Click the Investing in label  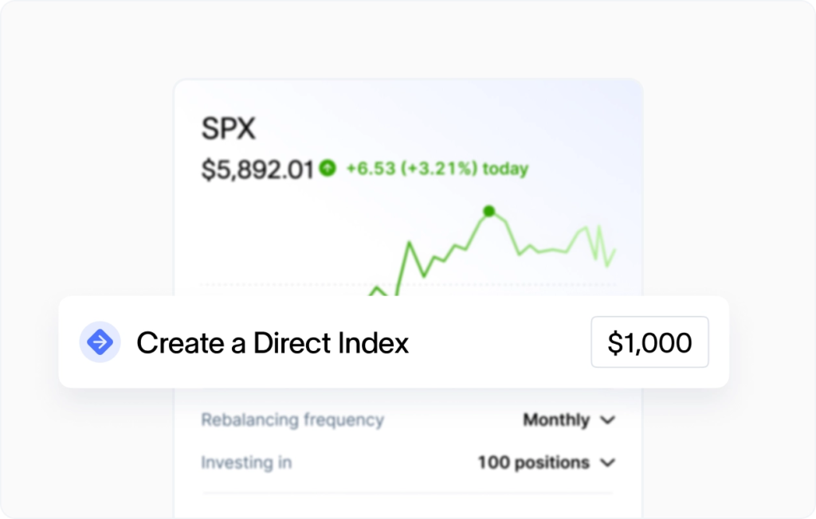click(x=247, y=462)
